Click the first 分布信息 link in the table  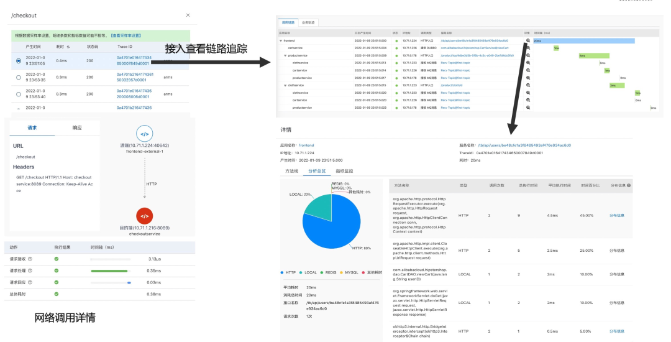pos(617,215)
